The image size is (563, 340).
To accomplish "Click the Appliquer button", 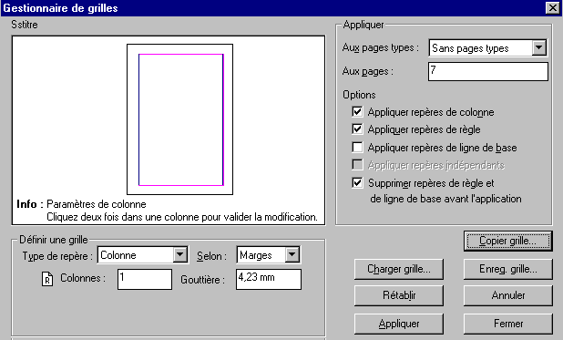I will click(398, 324).
